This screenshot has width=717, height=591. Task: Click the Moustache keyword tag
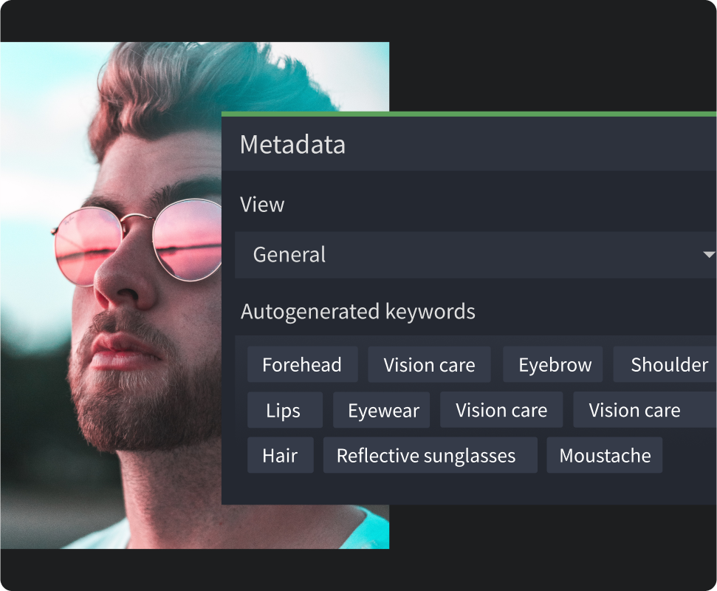point(604,455)
